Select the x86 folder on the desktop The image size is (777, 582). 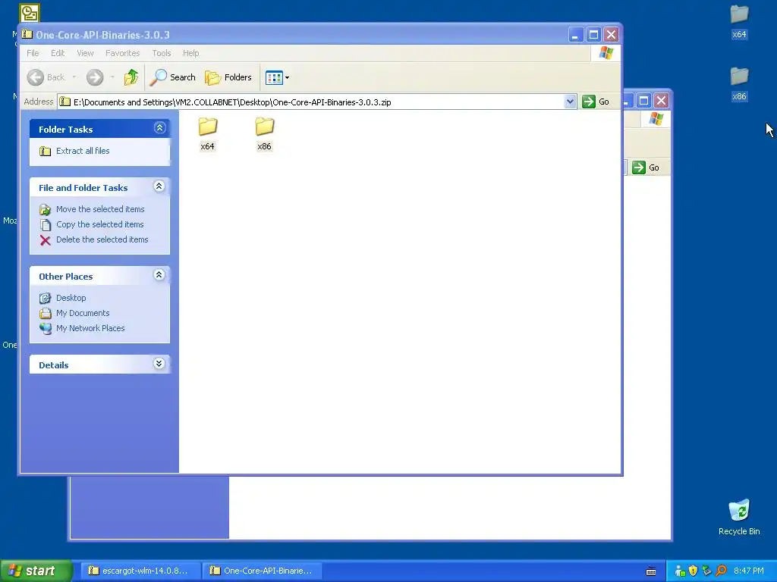[739, 84]
